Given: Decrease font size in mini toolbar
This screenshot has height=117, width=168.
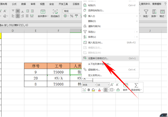Looking at the screenshot, I should [x=117, y=85].
